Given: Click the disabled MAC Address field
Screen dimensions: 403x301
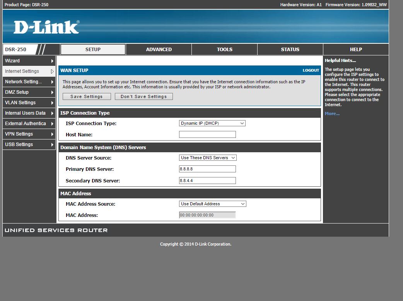Looking at the screenshot, I should pyautogui.click(x=207, y=215).
